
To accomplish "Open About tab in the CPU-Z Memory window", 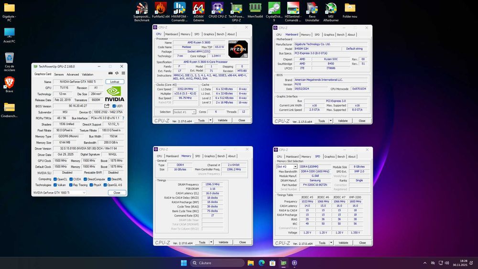I will [232, 156].
